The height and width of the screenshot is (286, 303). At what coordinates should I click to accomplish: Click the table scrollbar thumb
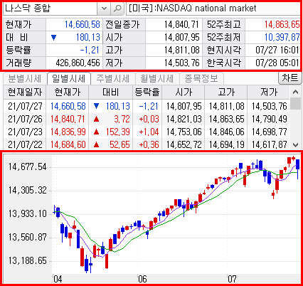(295, 104)
